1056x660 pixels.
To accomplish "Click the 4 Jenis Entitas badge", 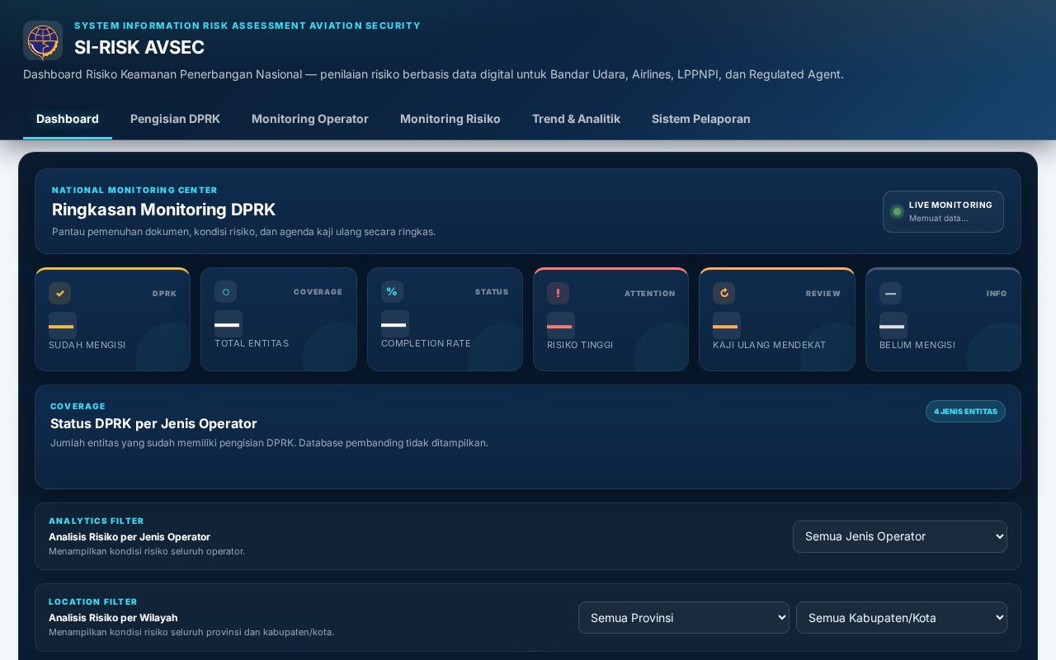I will [965, 412].
